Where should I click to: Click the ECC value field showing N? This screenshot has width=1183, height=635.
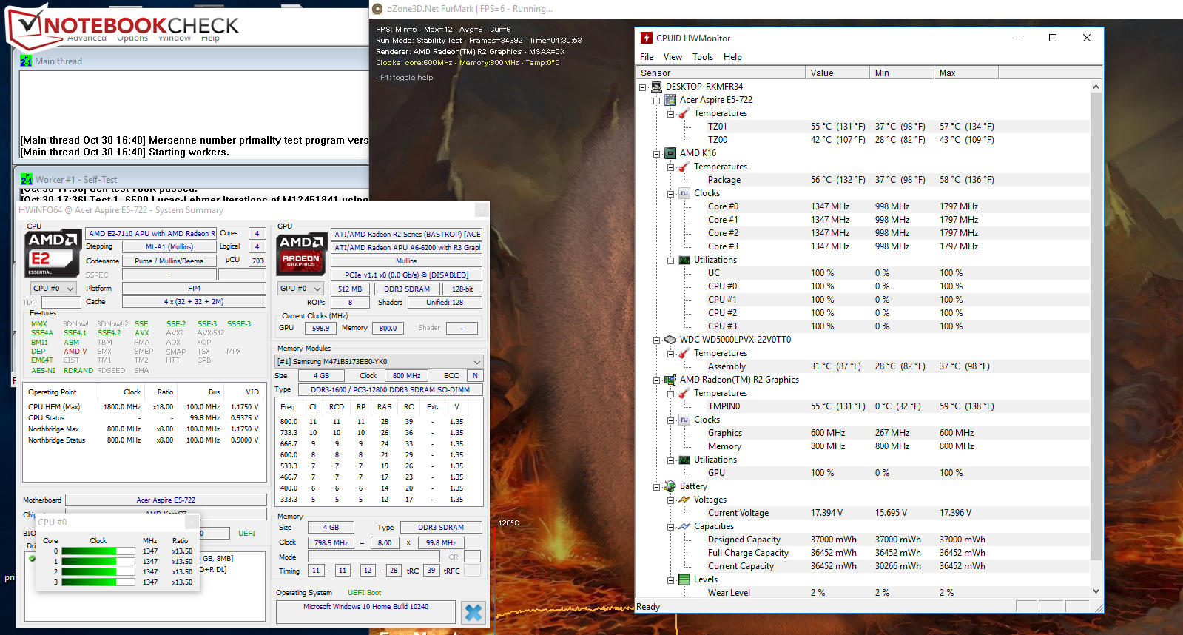pyautogui.click(x=475, y=376)
